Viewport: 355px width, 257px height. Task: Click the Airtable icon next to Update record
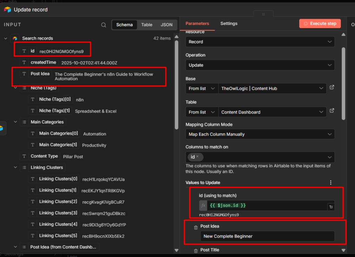click(x=8, y=10)
